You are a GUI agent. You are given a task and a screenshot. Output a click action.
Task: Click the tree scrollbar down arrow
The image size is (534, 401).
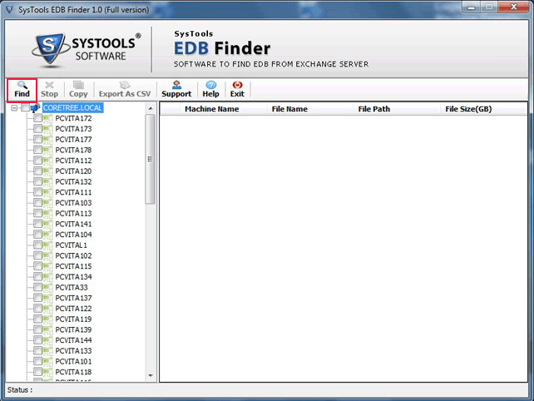pyautogui.click(x=151, y=375)
